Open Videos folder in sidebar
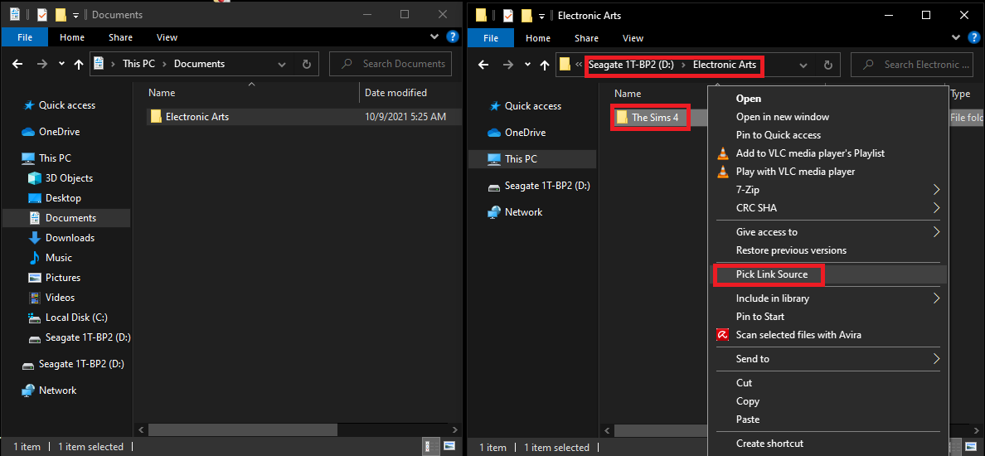Viewport: 985px width, 456px height. (51, 297)
